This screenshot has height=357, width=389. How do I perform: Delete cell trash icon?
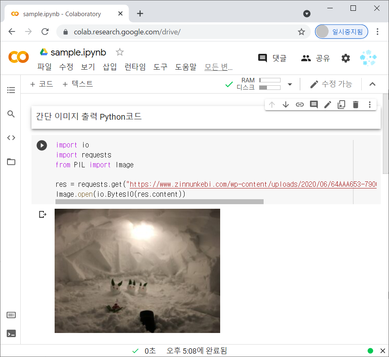pos(355,104)
